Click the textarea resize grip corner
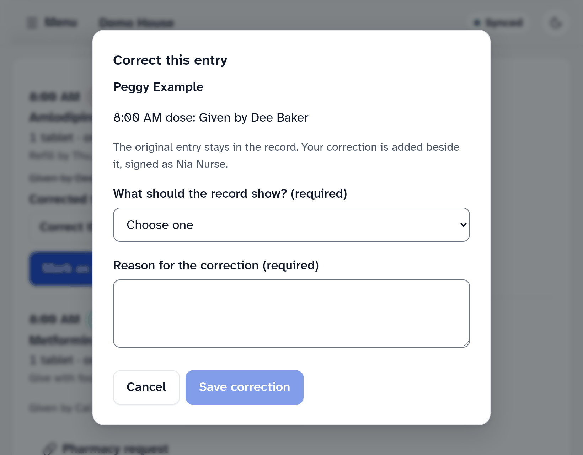The height and width of the screenshot is (455, 583). click(x=466, y=344)
